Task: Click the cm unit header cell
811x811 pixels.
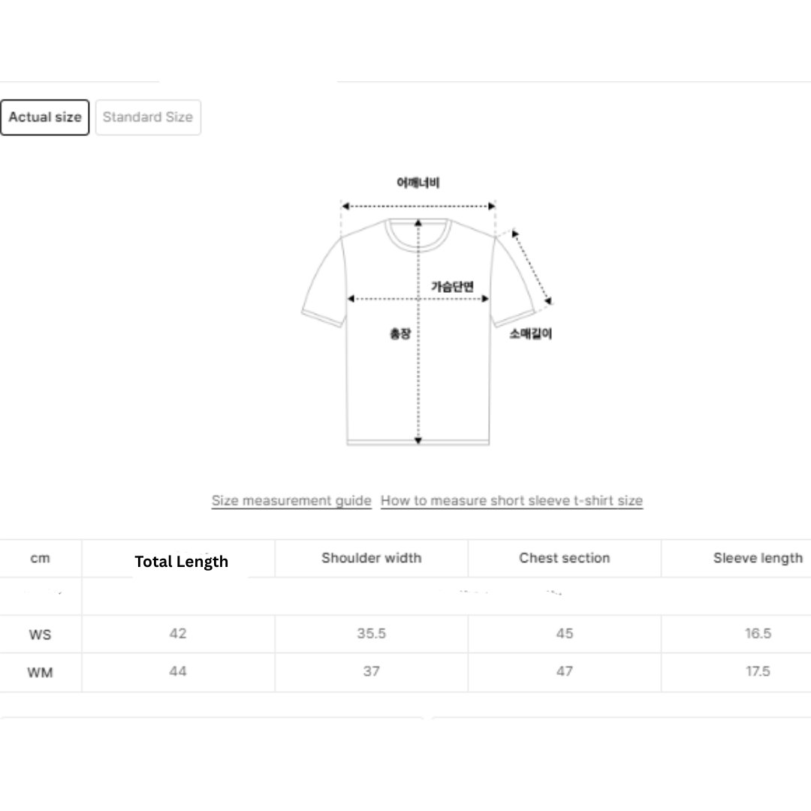Action: (41, 558)
